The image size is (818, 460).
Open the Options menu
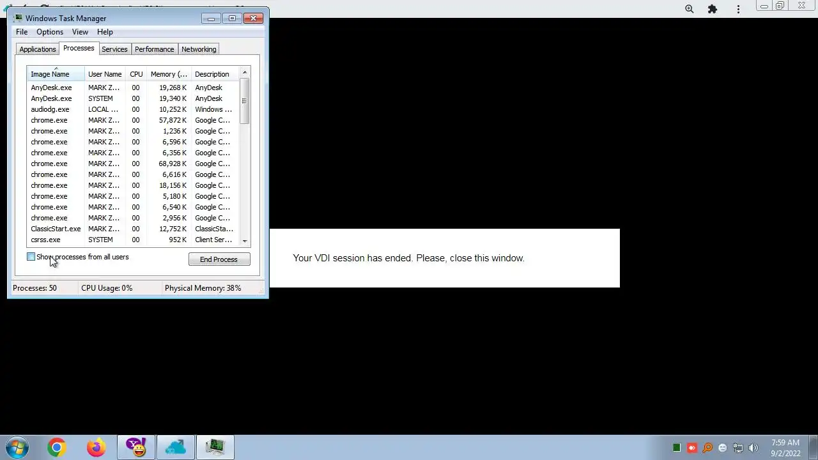click(x=50, y=32)
